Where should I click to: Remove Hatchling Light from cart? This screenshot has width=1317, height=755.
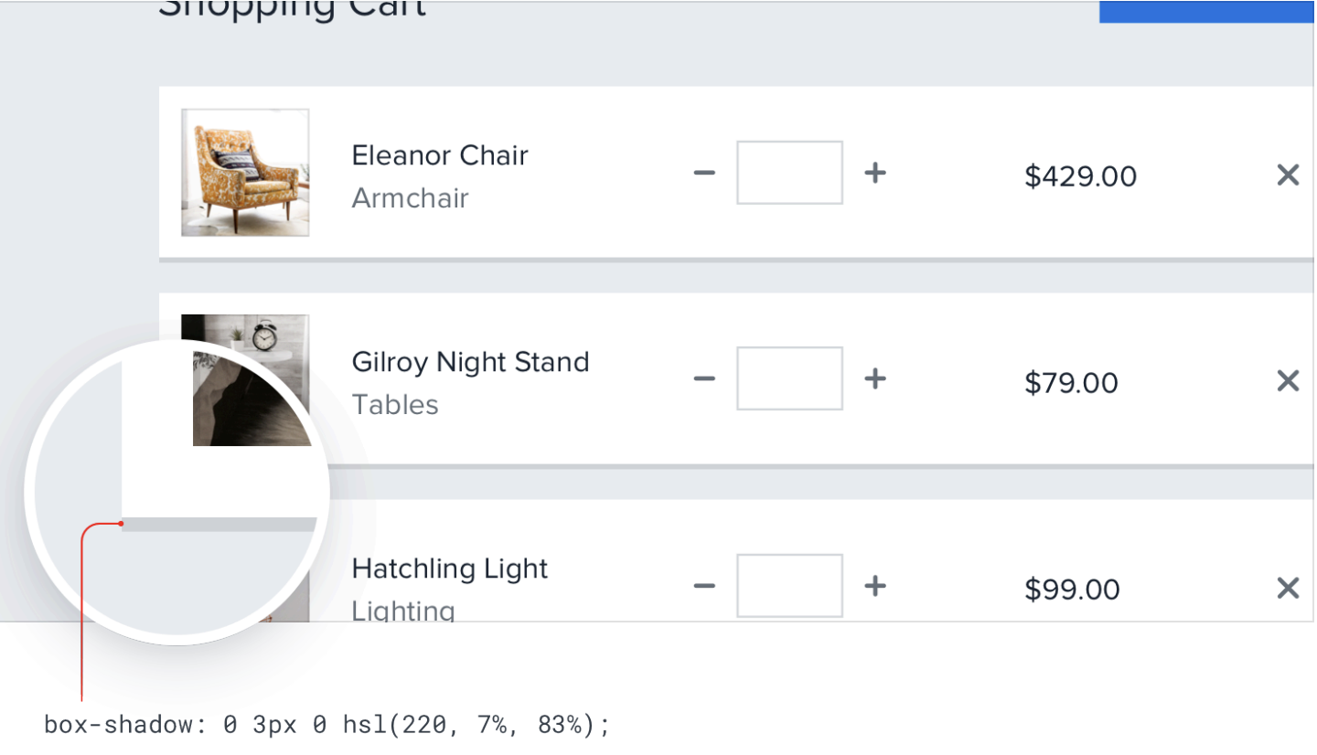(x=1288, y=588)
